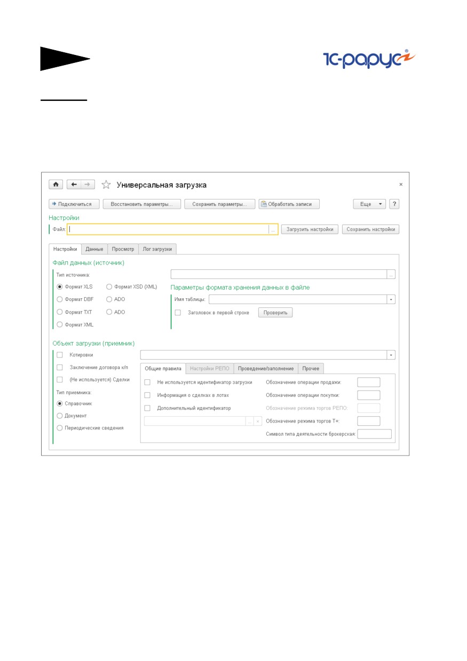Add Универсальная загрузка to favorites with the star

(106, 185)
